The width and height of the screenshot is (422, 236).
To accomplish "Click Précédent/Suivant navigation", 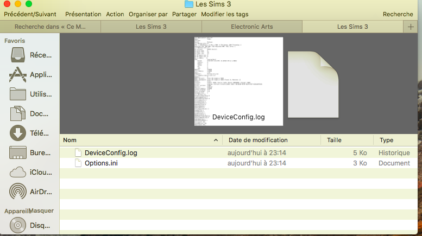I will coord(30,14).
